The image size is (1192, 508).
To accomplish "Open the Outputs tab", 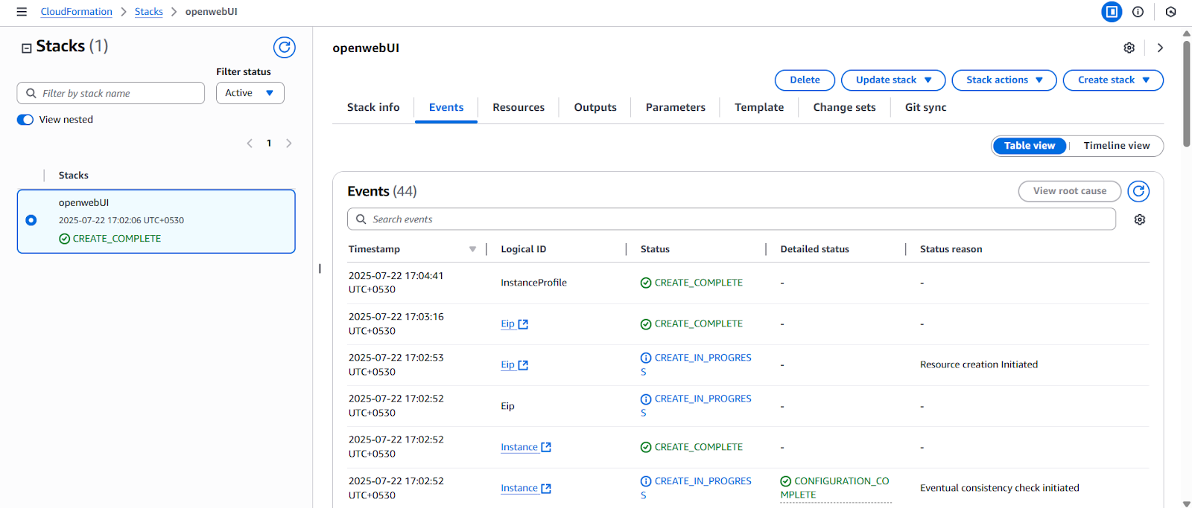I will pos(595,108).
